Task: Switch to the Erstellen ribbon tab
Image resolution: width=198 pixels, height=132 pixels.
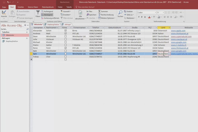Action: [x=21, y=7]
